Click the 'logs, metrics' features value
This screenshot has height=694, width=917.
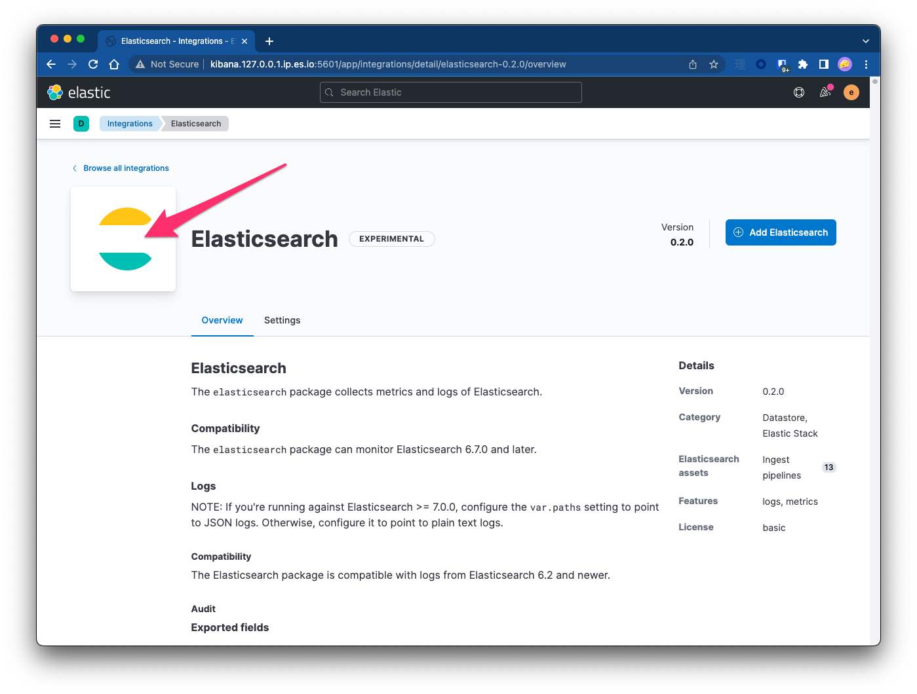coord(790,502)
